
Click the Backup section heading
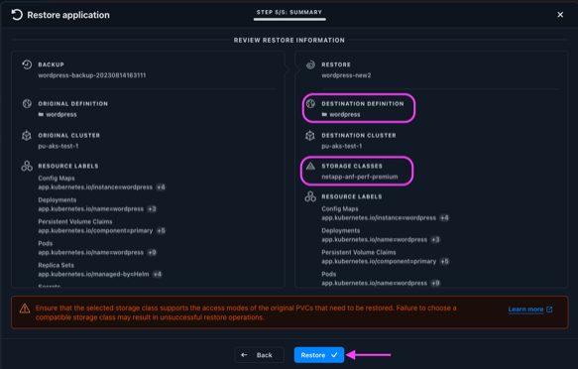tap(51, 64)
